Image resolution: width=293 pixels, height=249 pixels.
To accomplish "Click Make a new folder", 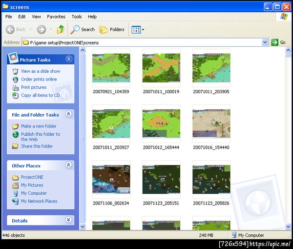I will 39,126.
